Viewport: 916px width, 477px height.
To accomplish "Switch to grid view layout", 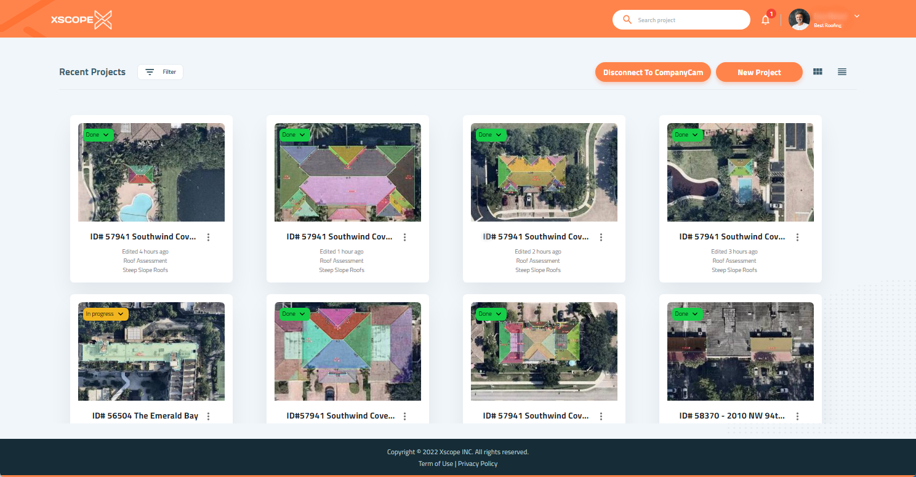I will point(818,72).
